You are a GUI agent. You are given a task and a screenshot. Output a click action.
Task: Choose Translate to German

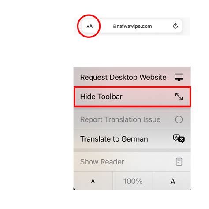point(132,139)
